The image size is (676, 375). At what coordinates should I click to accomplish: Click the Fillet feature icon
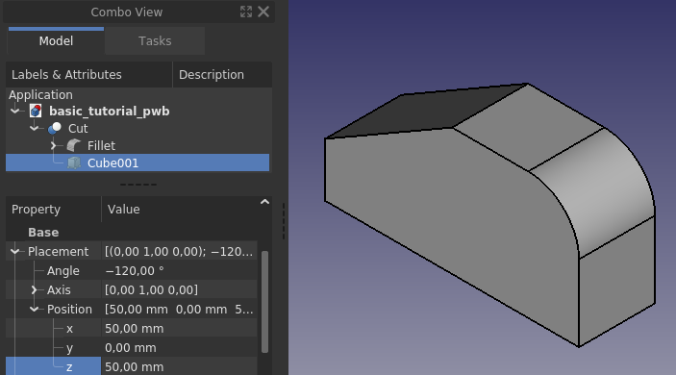[x=74, y=146]
